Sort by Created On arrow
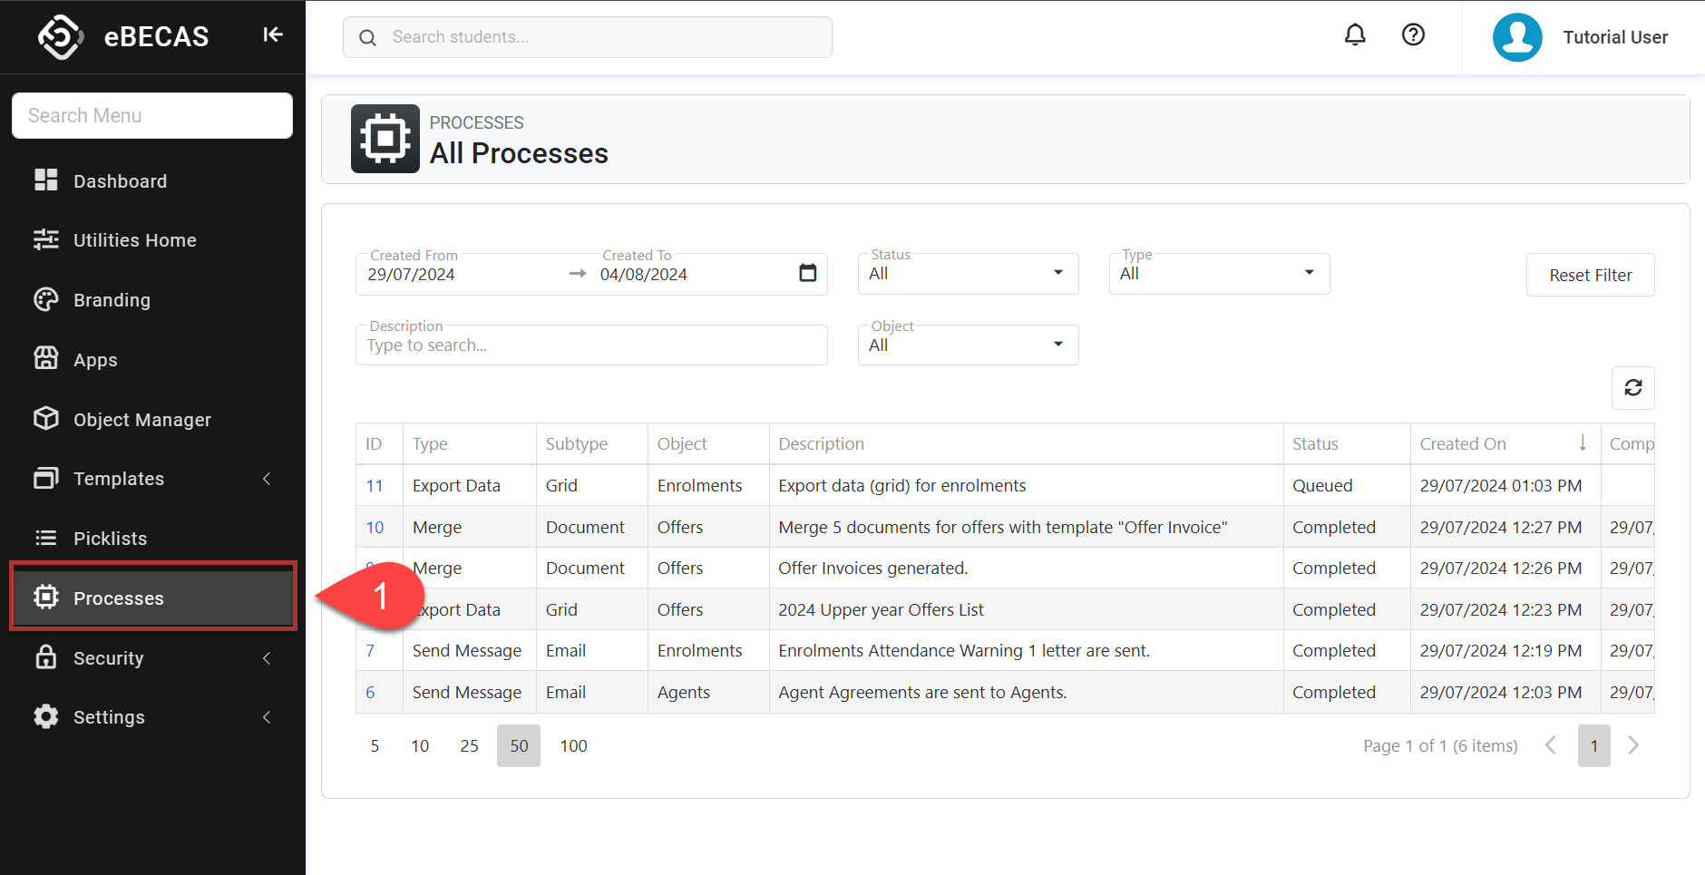 pos(1582,442)
